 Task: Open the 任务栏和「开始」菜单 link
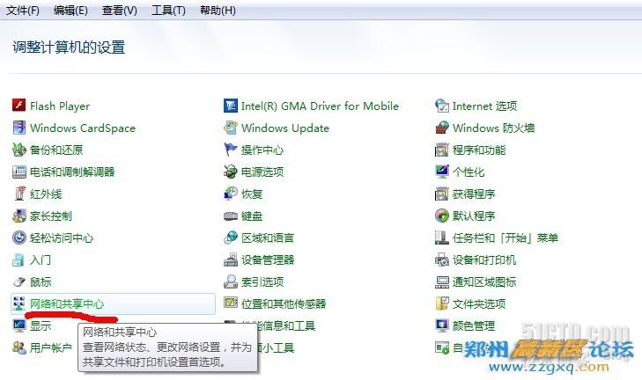pyautogui.click(x=505, y=237)
